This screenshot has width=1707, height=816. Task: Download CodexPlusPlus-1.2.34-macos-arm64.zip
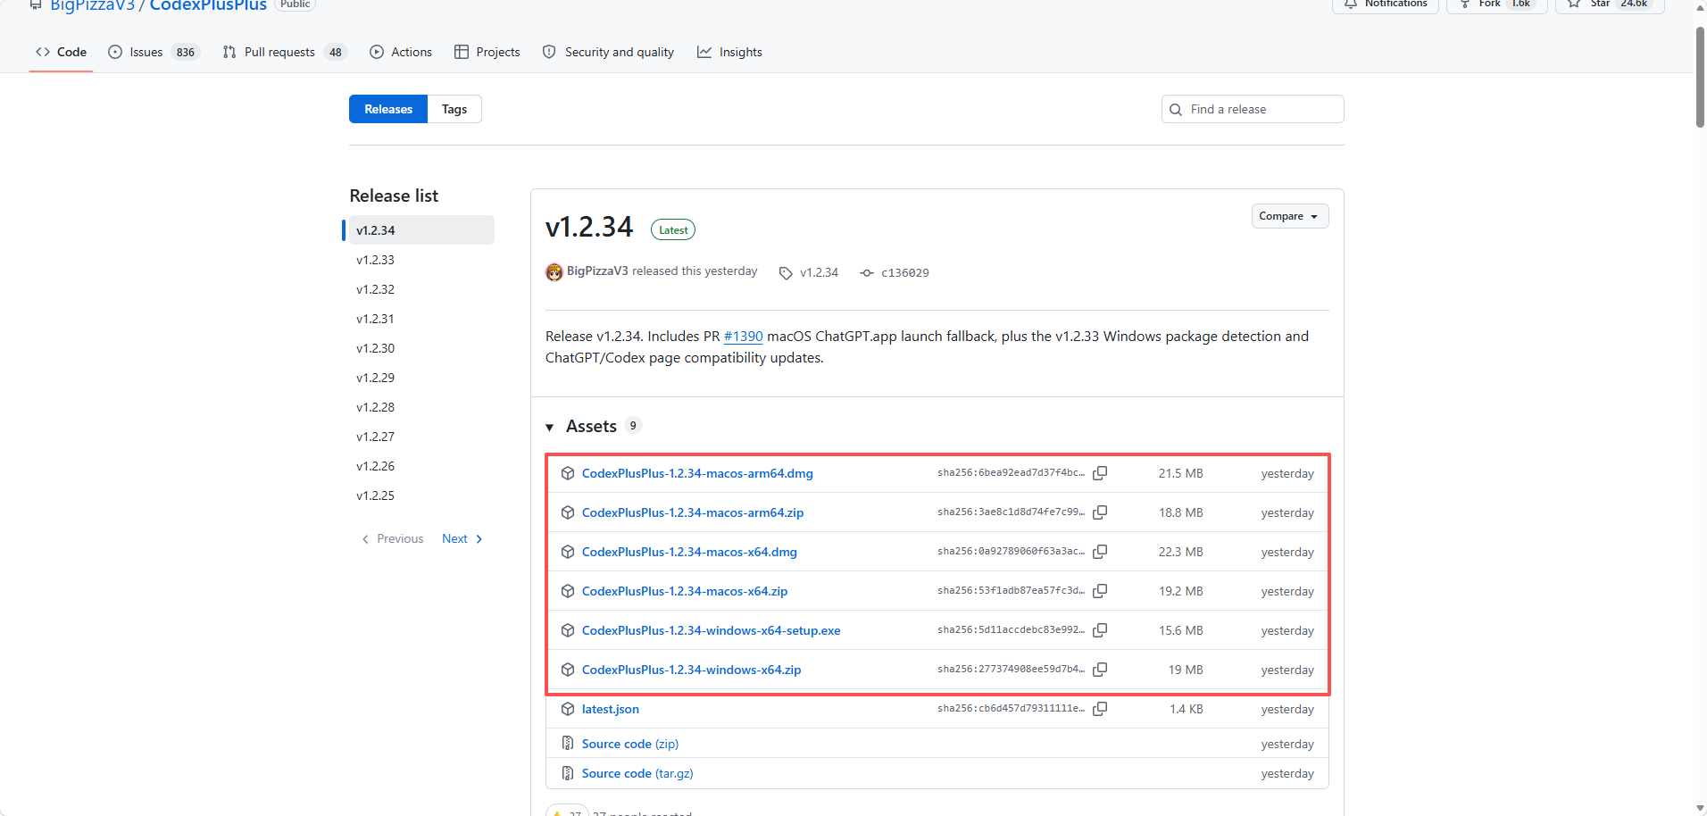[x=693, y=512]
